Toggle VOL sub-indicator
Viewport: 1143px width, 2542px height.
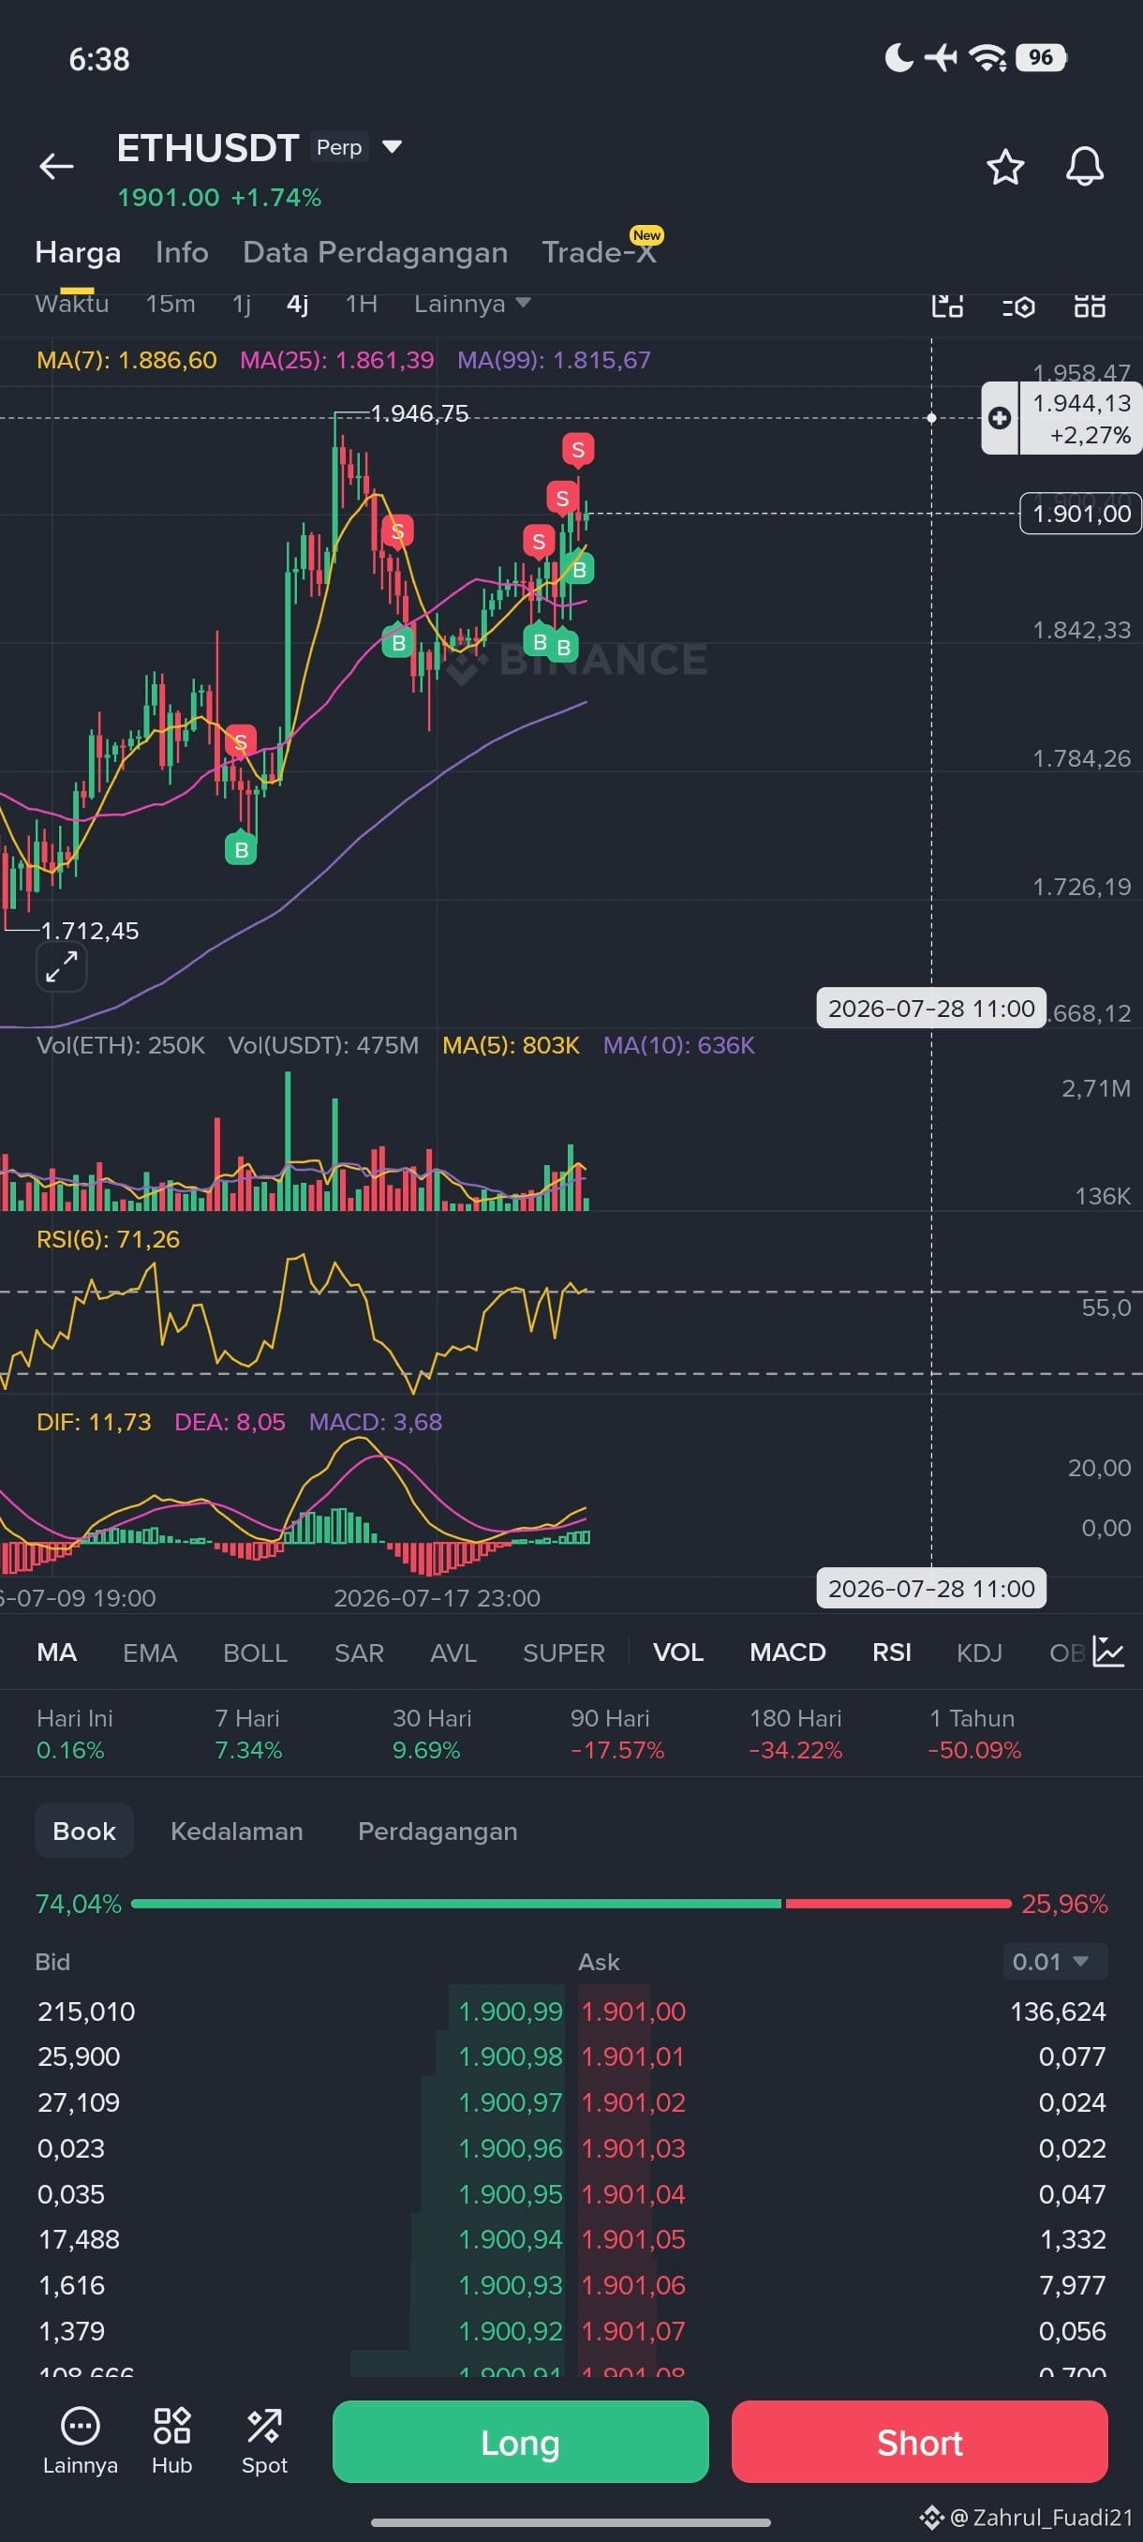point(678,1652)
